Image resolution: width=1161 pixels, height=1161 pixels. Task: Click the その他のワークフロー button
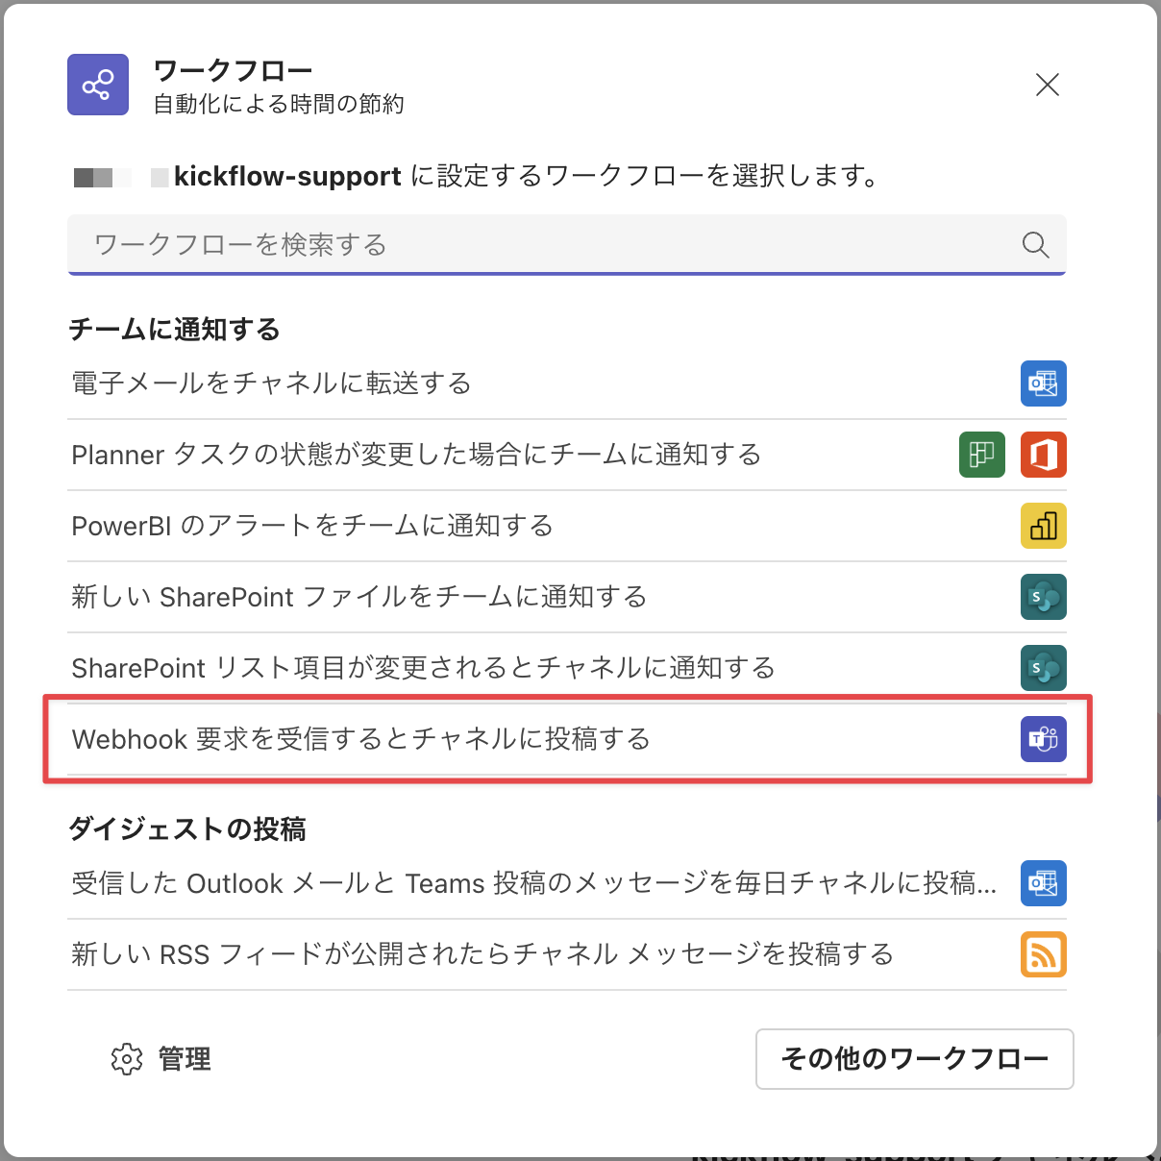[915, 1059]
